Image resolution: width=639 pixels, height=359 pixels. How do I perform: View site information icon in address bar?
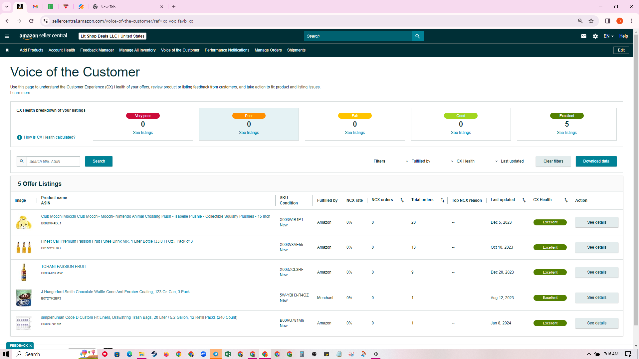46,21
